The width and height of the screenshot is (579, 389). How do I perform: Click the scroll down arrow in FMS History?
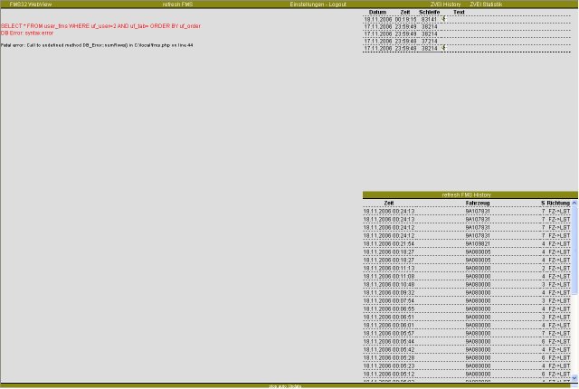[574, 378]
